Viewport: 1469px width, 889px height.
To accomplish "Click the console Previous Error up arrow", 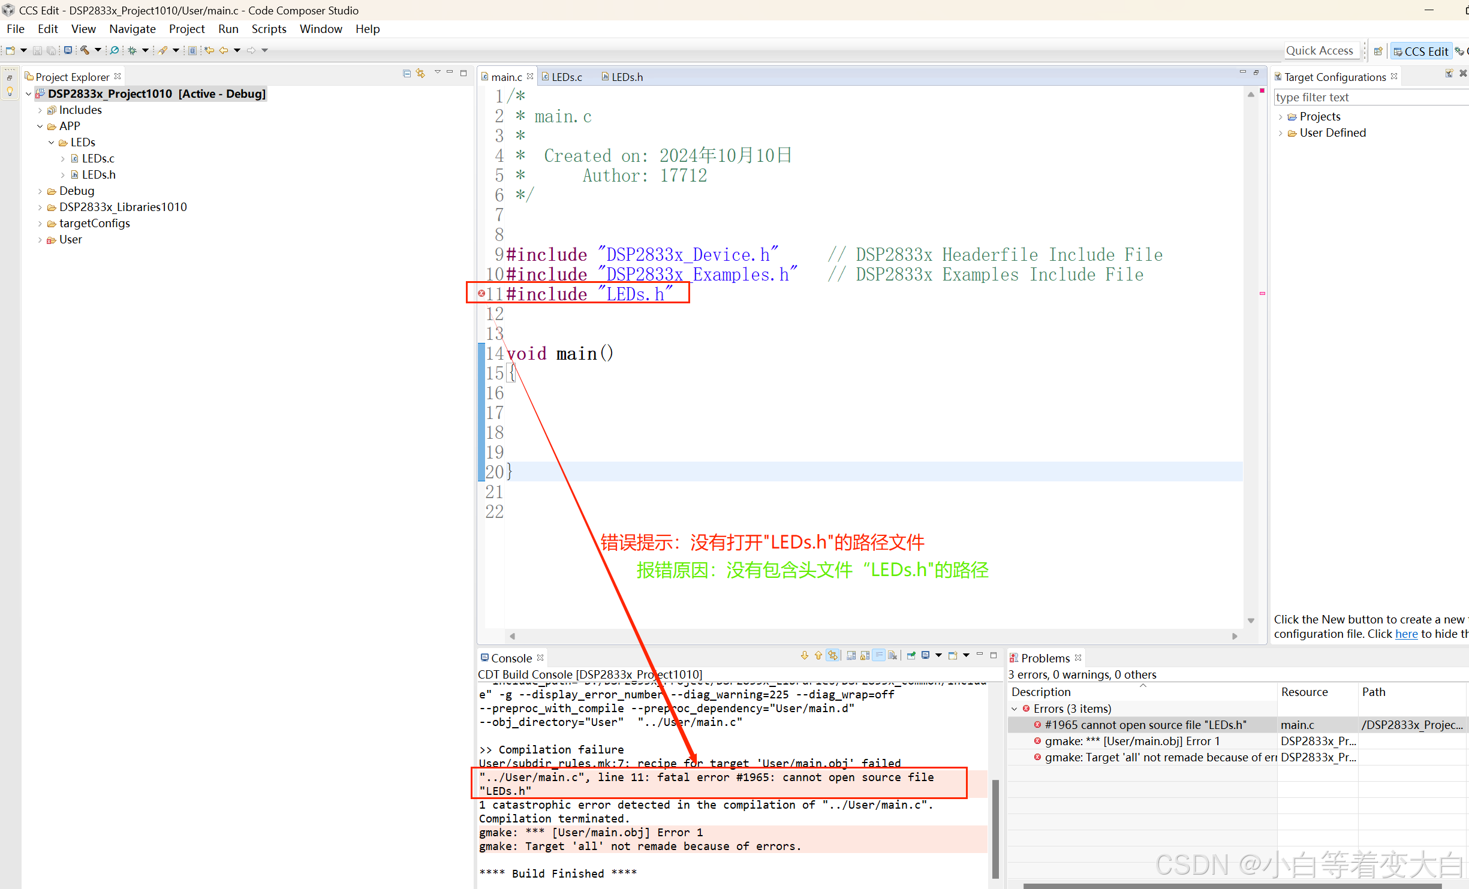I will 818,655.
